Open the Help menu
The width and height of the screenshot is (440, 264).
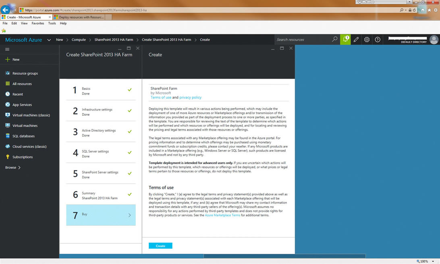[63, 23]
